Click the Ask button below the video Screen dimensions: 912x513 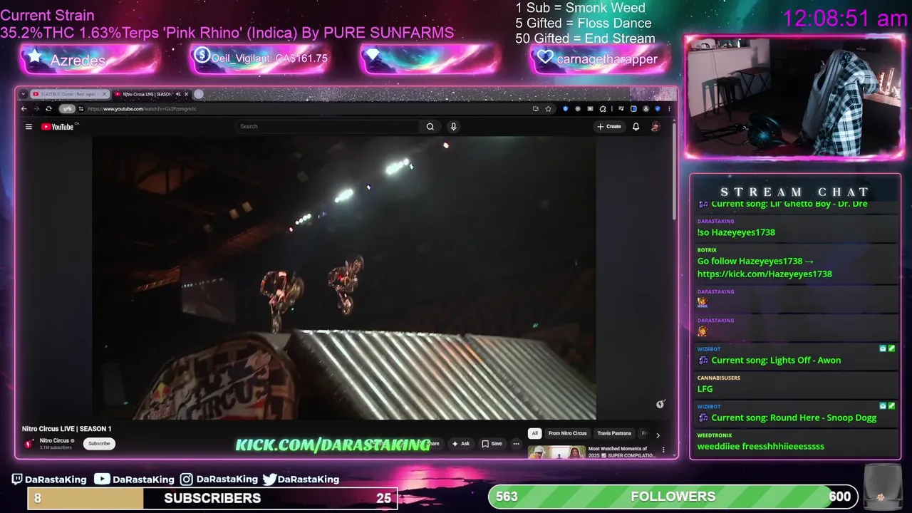coord(461,443)
